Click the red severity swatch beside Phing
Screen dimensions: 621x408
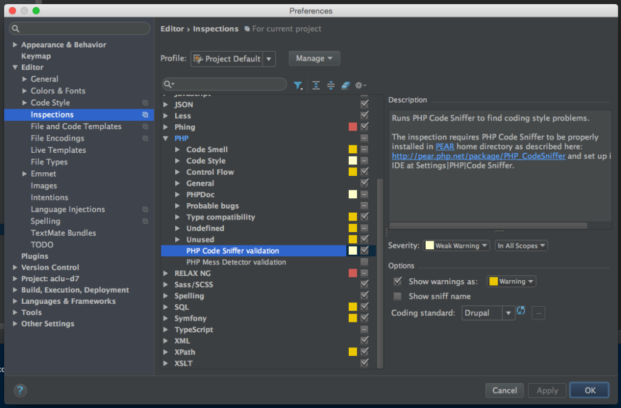pyautogui.click(x=352, y=127)
